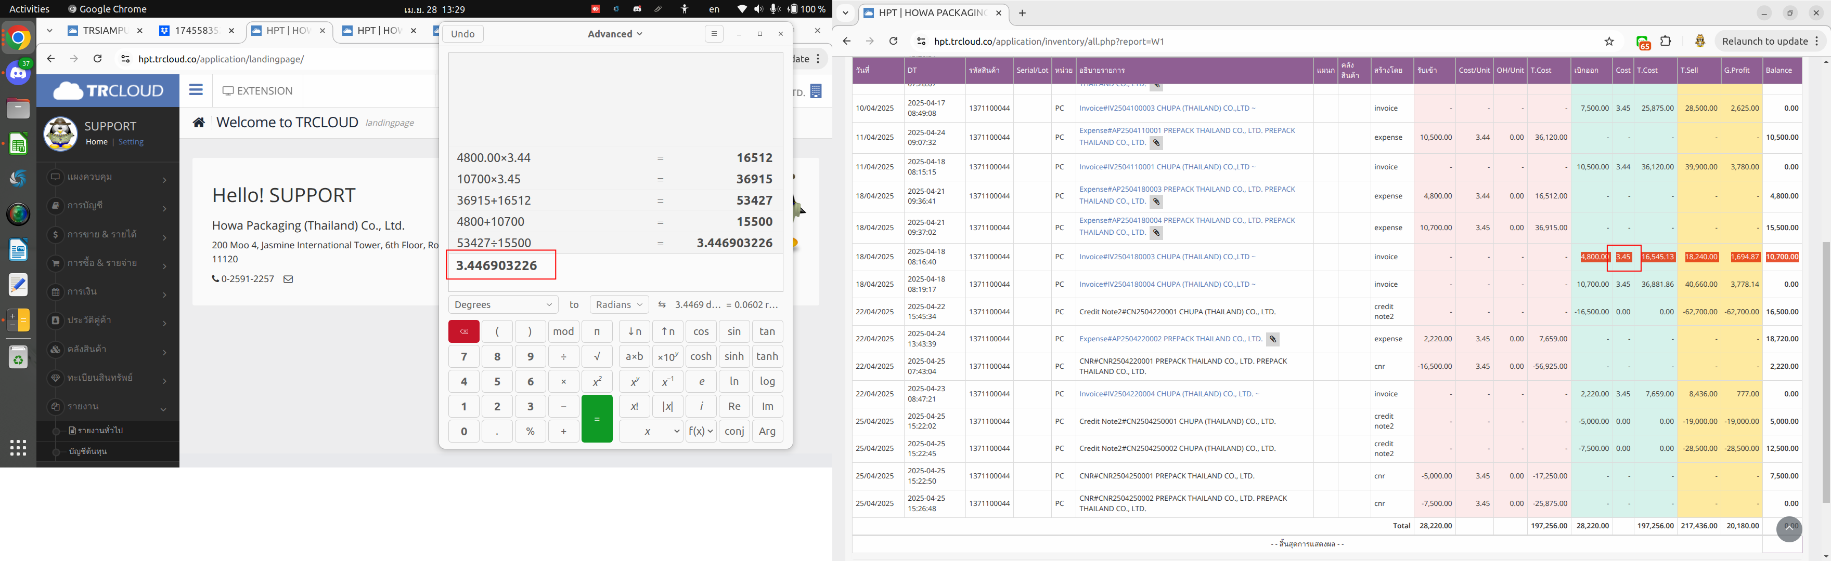Click the scroll-to-top circle button
The width and height of the screenshot is (1831, 561).
(1789, 529)
